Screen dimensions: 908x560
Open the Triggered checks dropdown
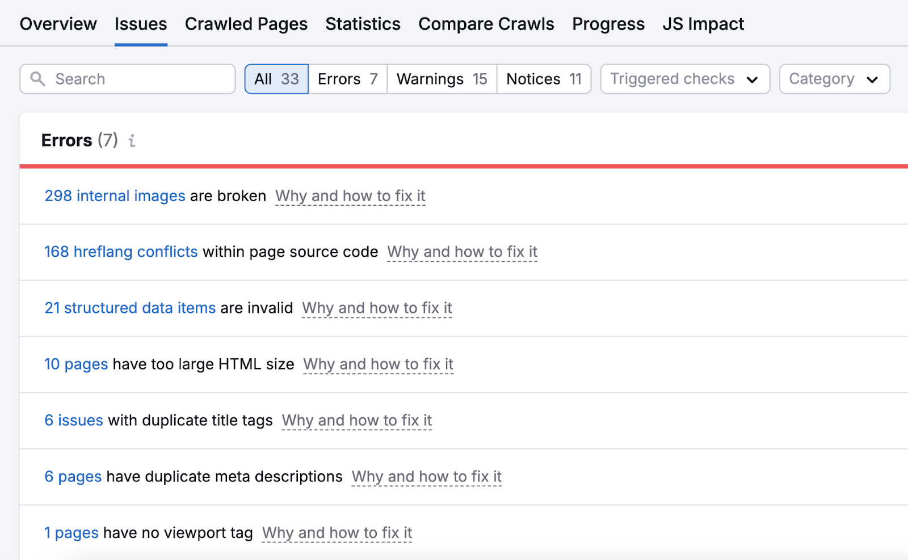pos(684,79)
